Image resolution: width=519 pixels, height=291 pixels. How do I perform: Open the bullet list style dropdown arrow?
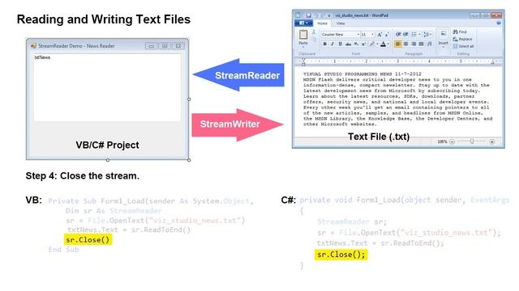[419, 34]
